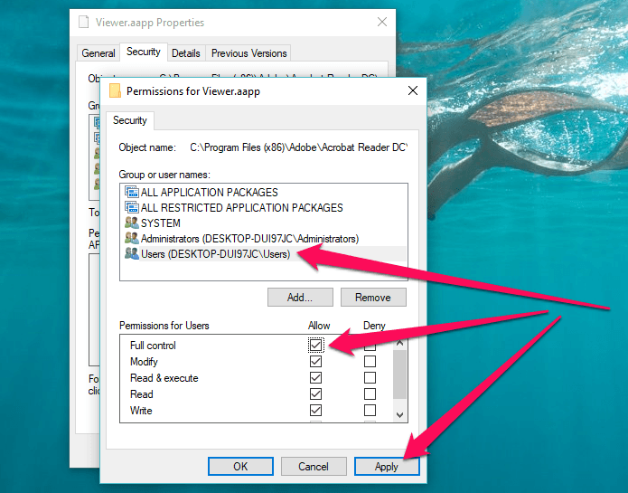Click the Object name path text

pos(298,147)
